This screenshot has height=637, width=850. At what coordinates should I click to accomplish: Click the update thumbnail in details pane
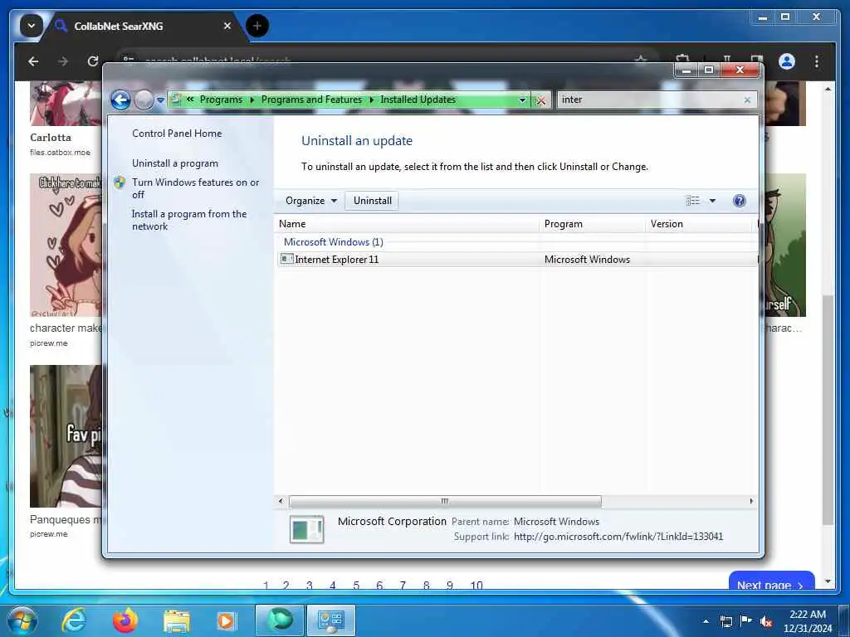click(x=307, y=529)
